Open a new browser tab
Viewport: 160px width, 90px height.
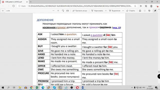click(31, 2)
